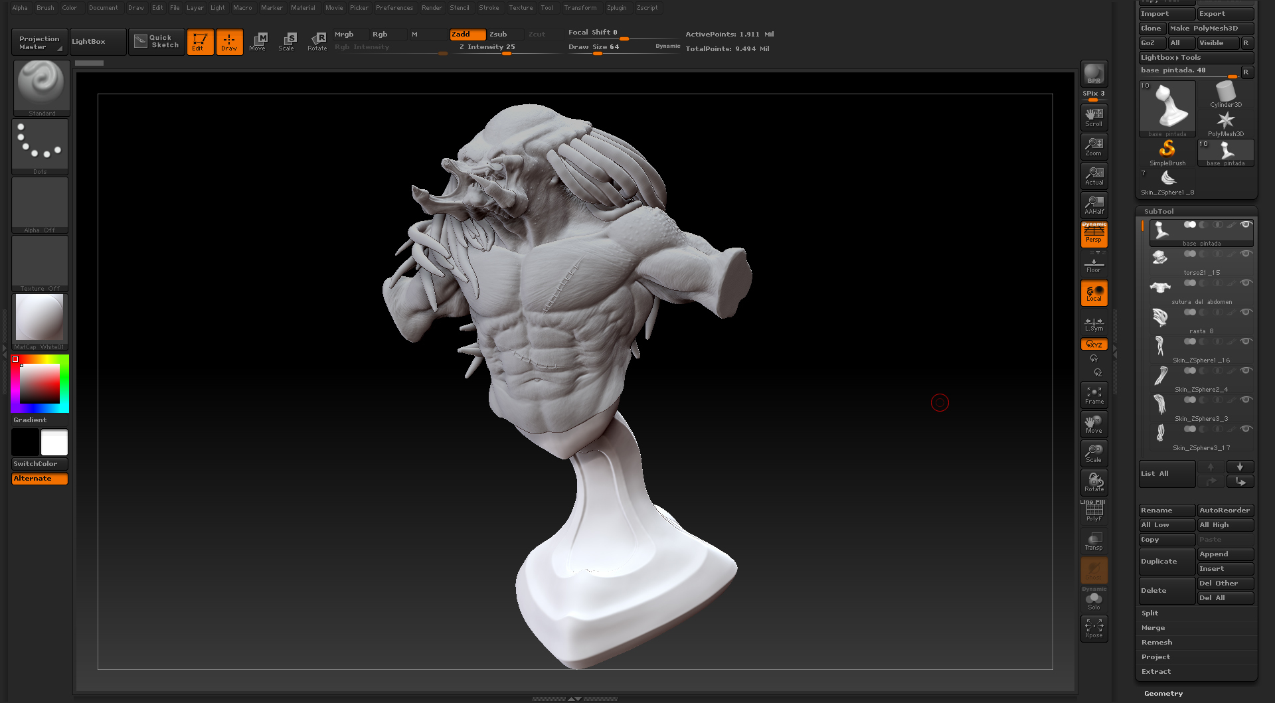Toggle Persp perspective mode

tap(1093, 234)
